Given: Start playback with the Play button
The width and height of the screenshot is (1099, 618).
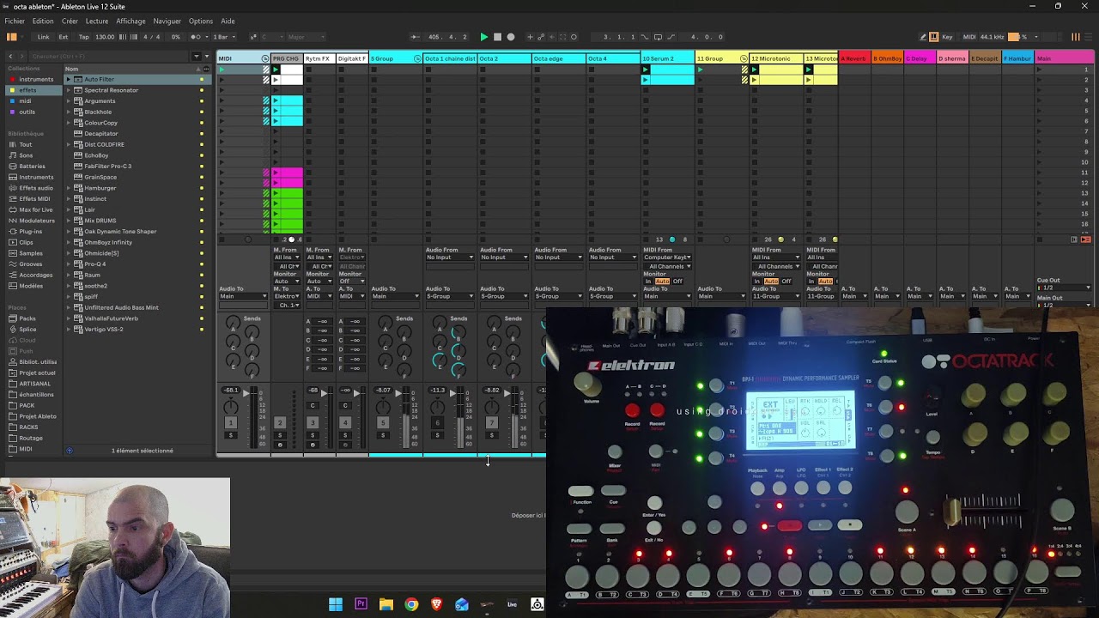Looking at the screenshot, I should 483,37.
